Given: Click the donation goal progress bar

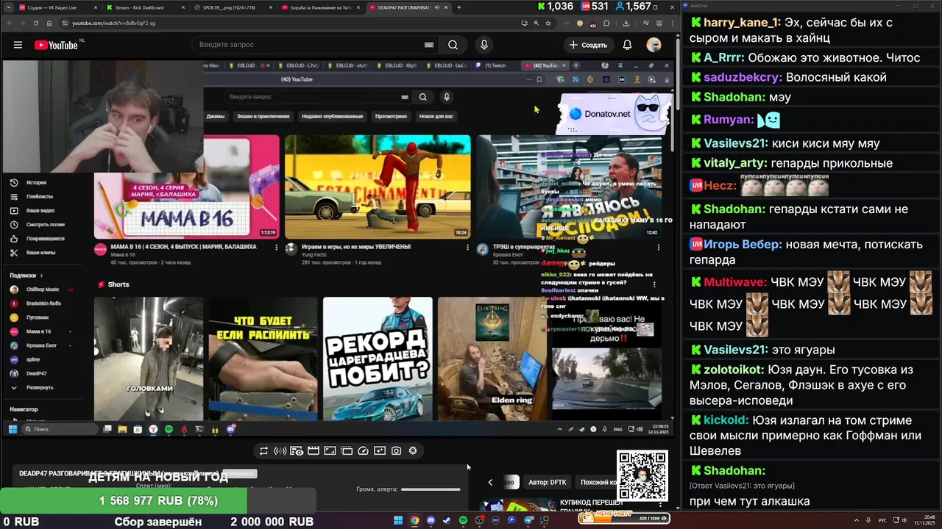Looking at the screenshot, I should click(158, 501).
